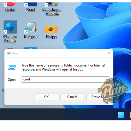Click the Run icon in dialog title bar
131x131 pixels.
(x=9, y=53)
